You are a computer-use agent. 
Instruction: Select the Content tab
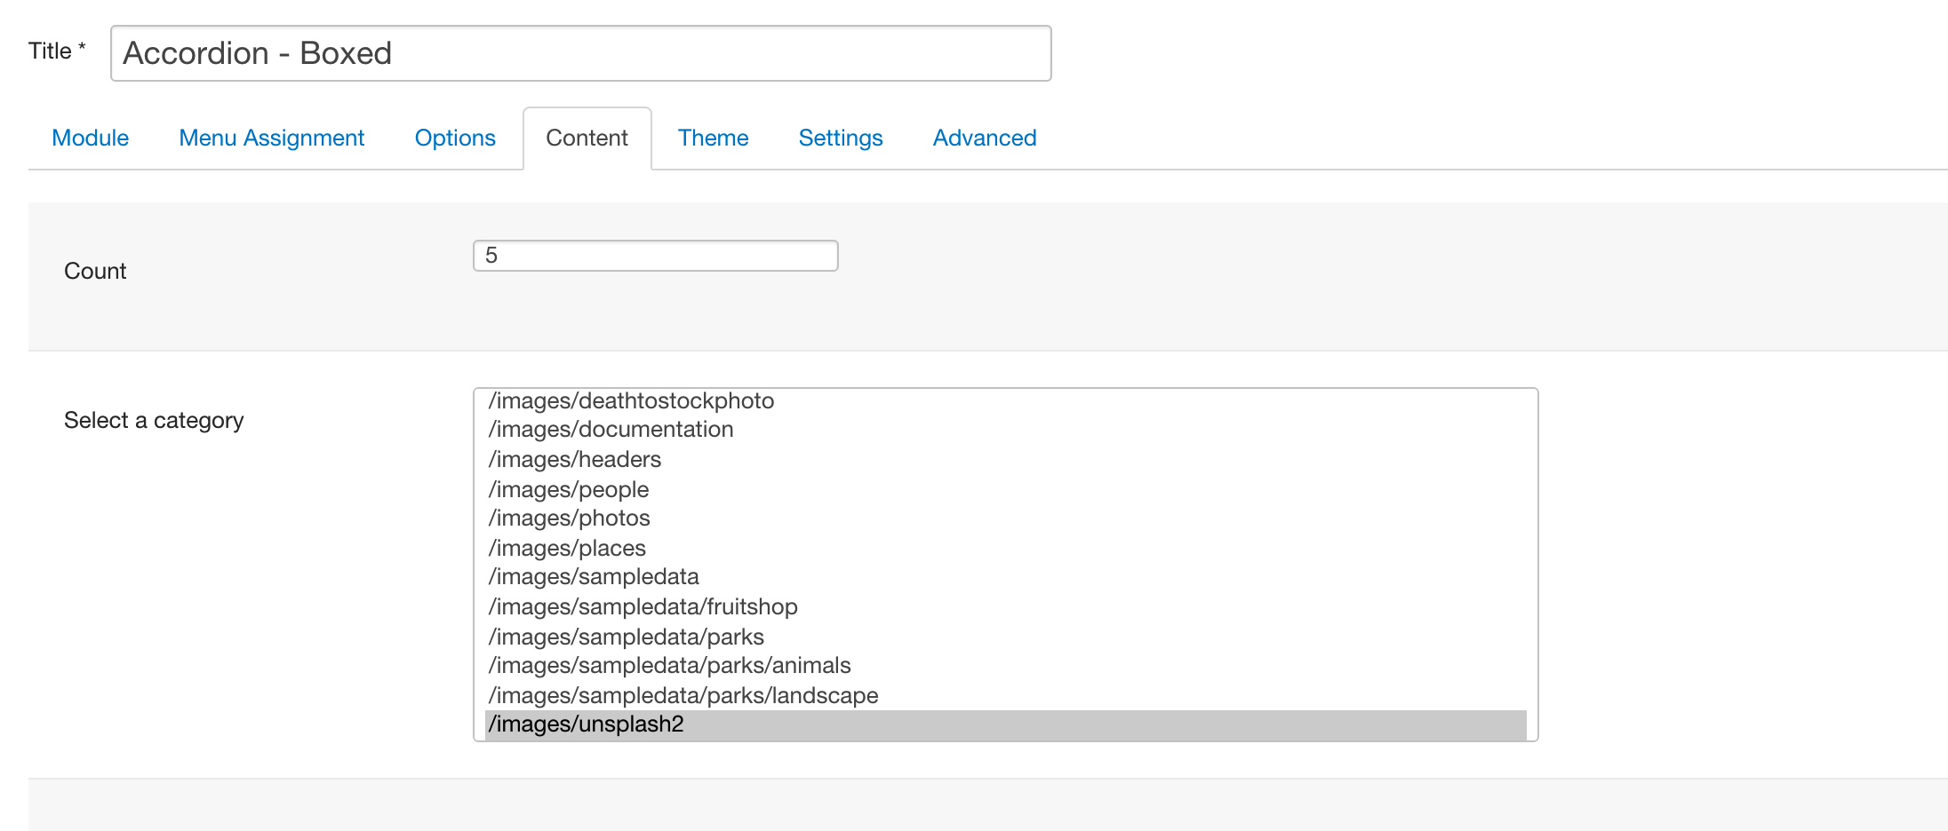coord(587,138)
